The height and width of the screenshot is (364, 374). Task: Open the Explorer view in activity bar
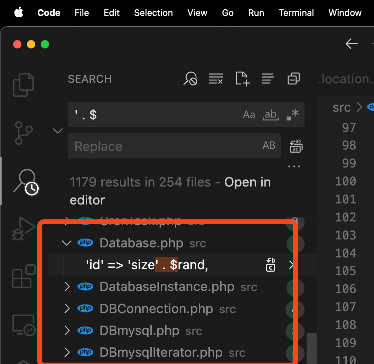[23, 85]
